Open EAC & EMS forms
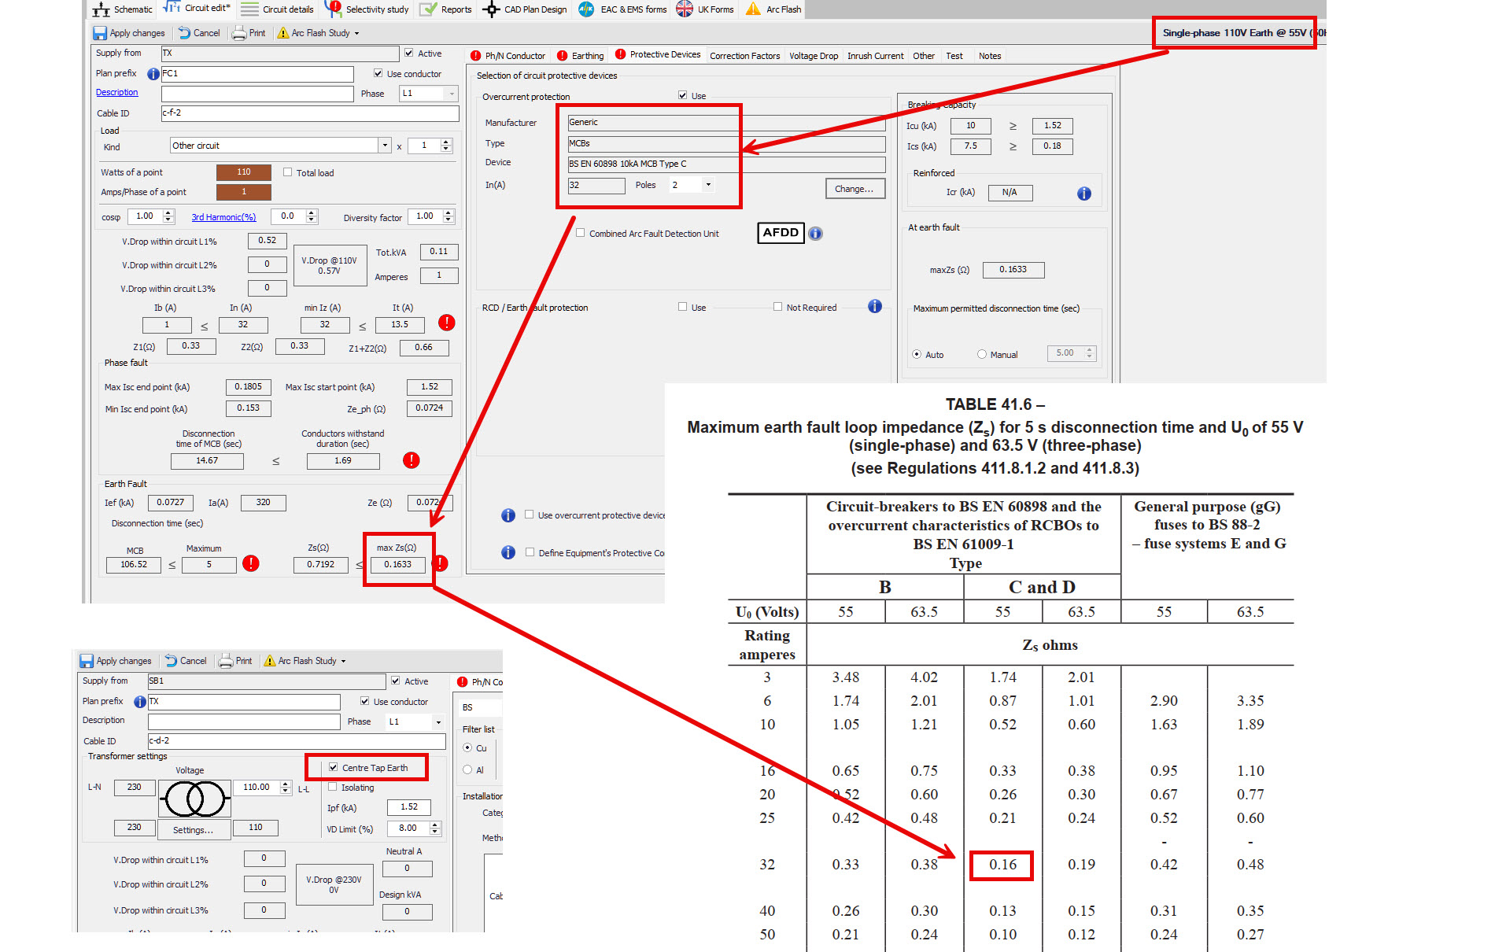Image resolution: width=1495 pixels, height=952 pixels. click(587, 9)
